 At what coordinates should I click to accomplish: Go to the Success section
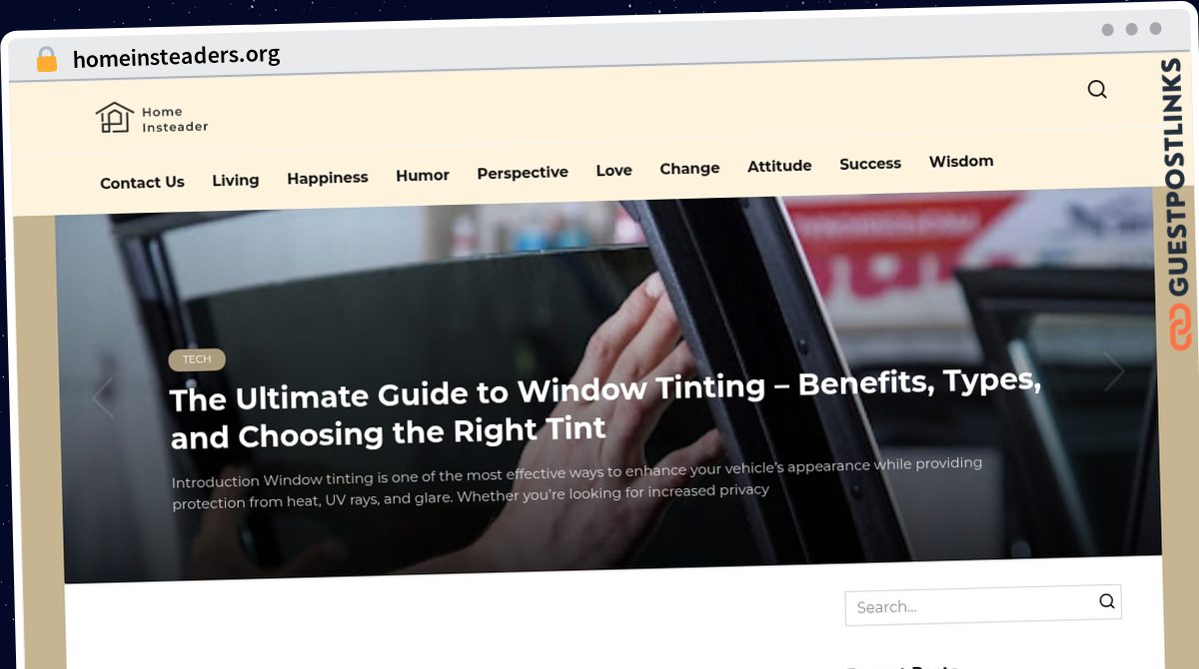click(870, 164)
